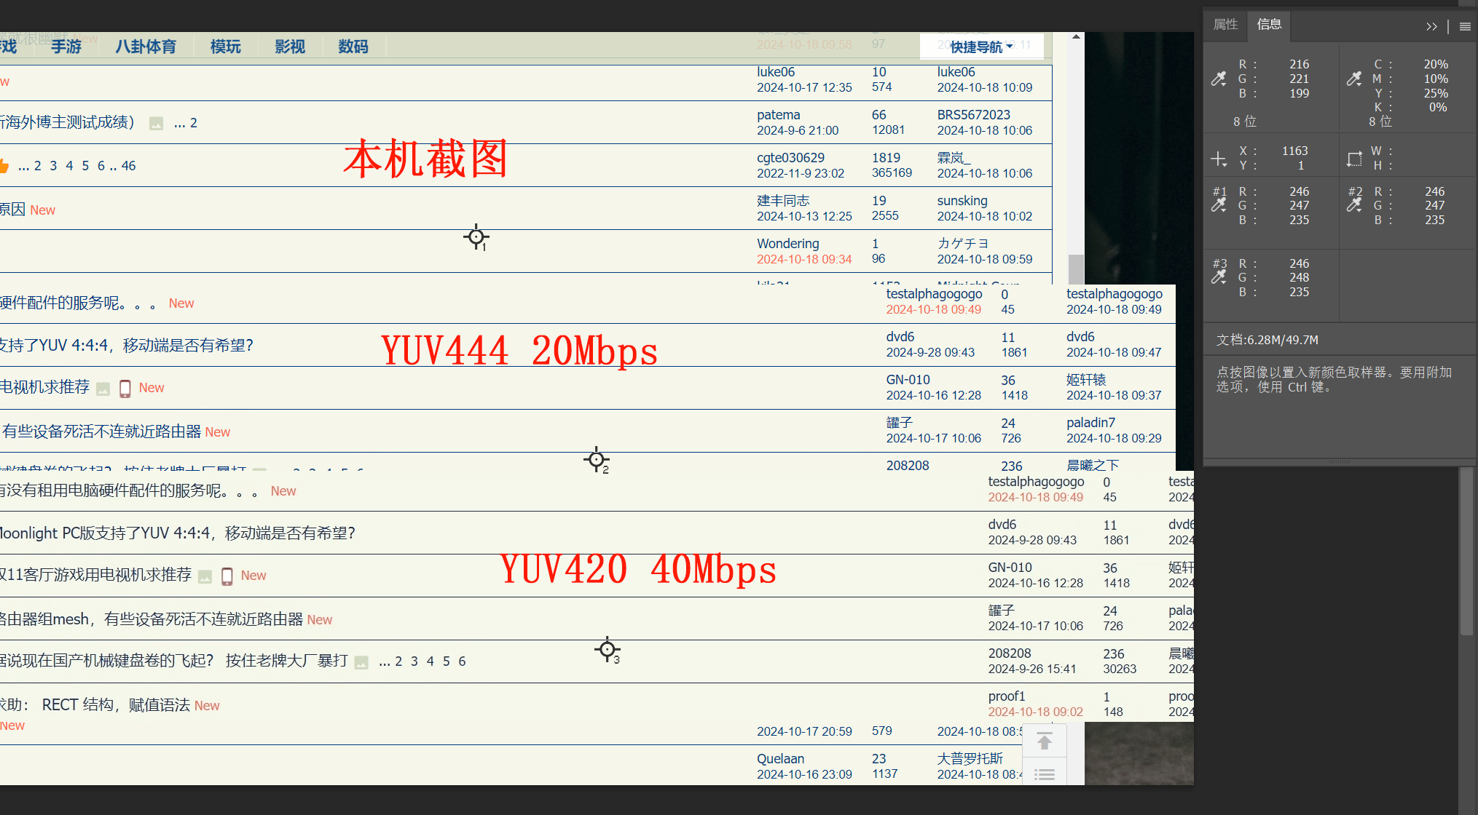Click the captured page's scrollbar thumb

[1076, 269]
